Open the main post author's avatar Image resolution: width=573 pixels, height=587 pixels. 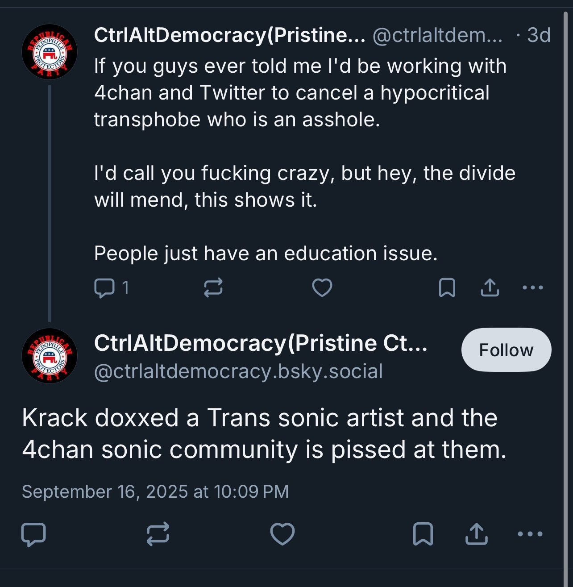[x=50, y=356]
